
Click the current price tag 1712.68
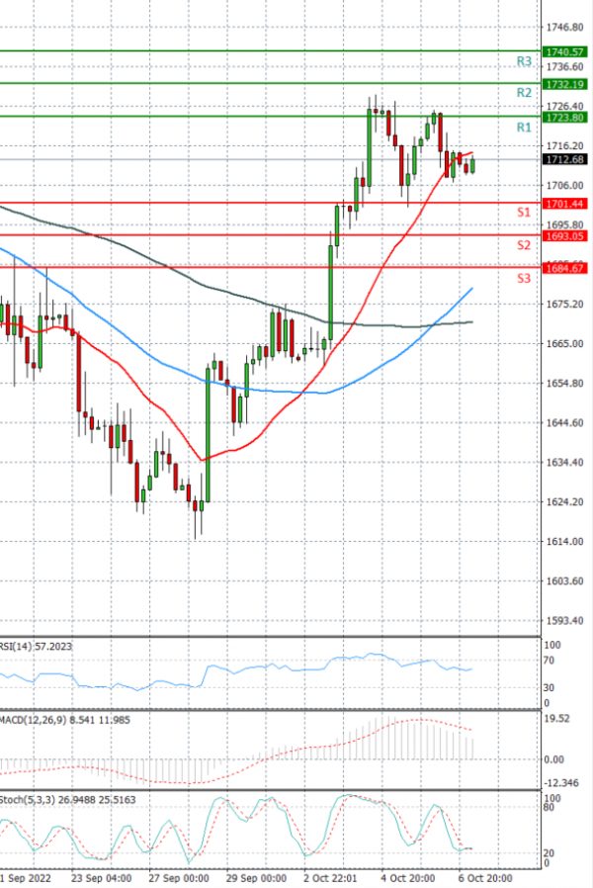pyautogui.click(x=564, y=160)
